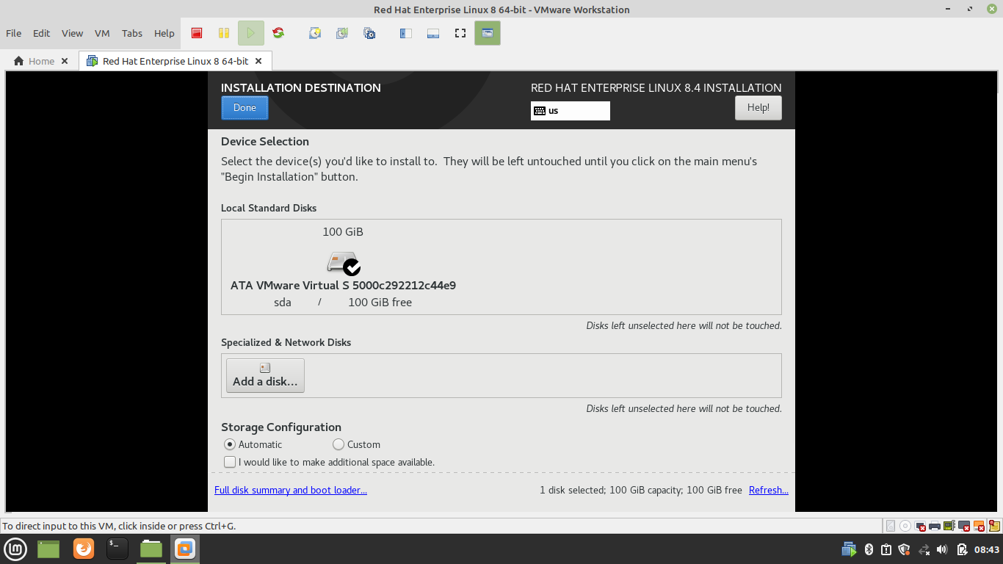Screen dimensions: 1003x564
Task: Click the Bluetooth system tray icon
Action: tap(869, 549)
